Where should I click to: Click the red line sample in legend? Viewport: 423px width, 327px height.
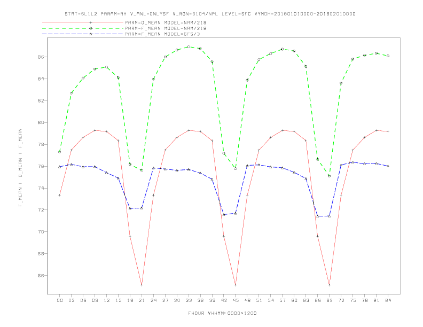(83, 22)
